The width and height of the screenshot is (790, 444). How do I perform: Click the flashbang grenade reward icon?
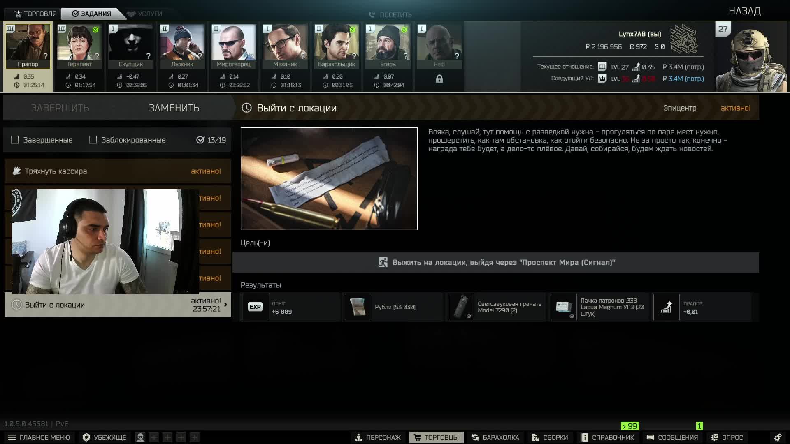click(461, 307)
